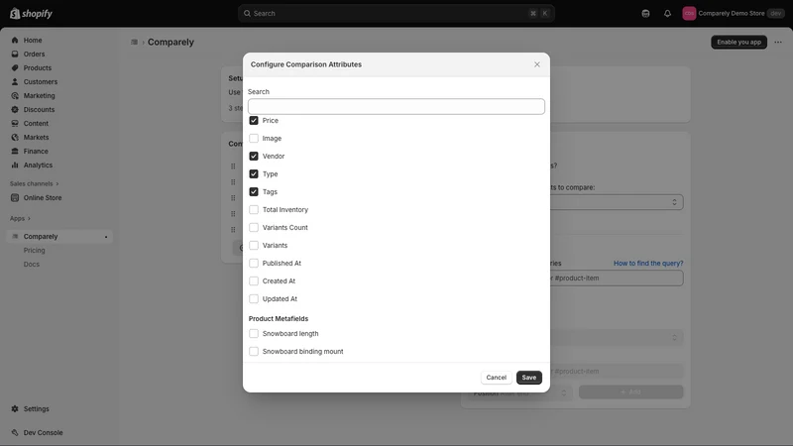Viewport: 793px width, 446px height.
Task: Click the Cancel button
Action: pyautogui.click(x=497, y=378)
